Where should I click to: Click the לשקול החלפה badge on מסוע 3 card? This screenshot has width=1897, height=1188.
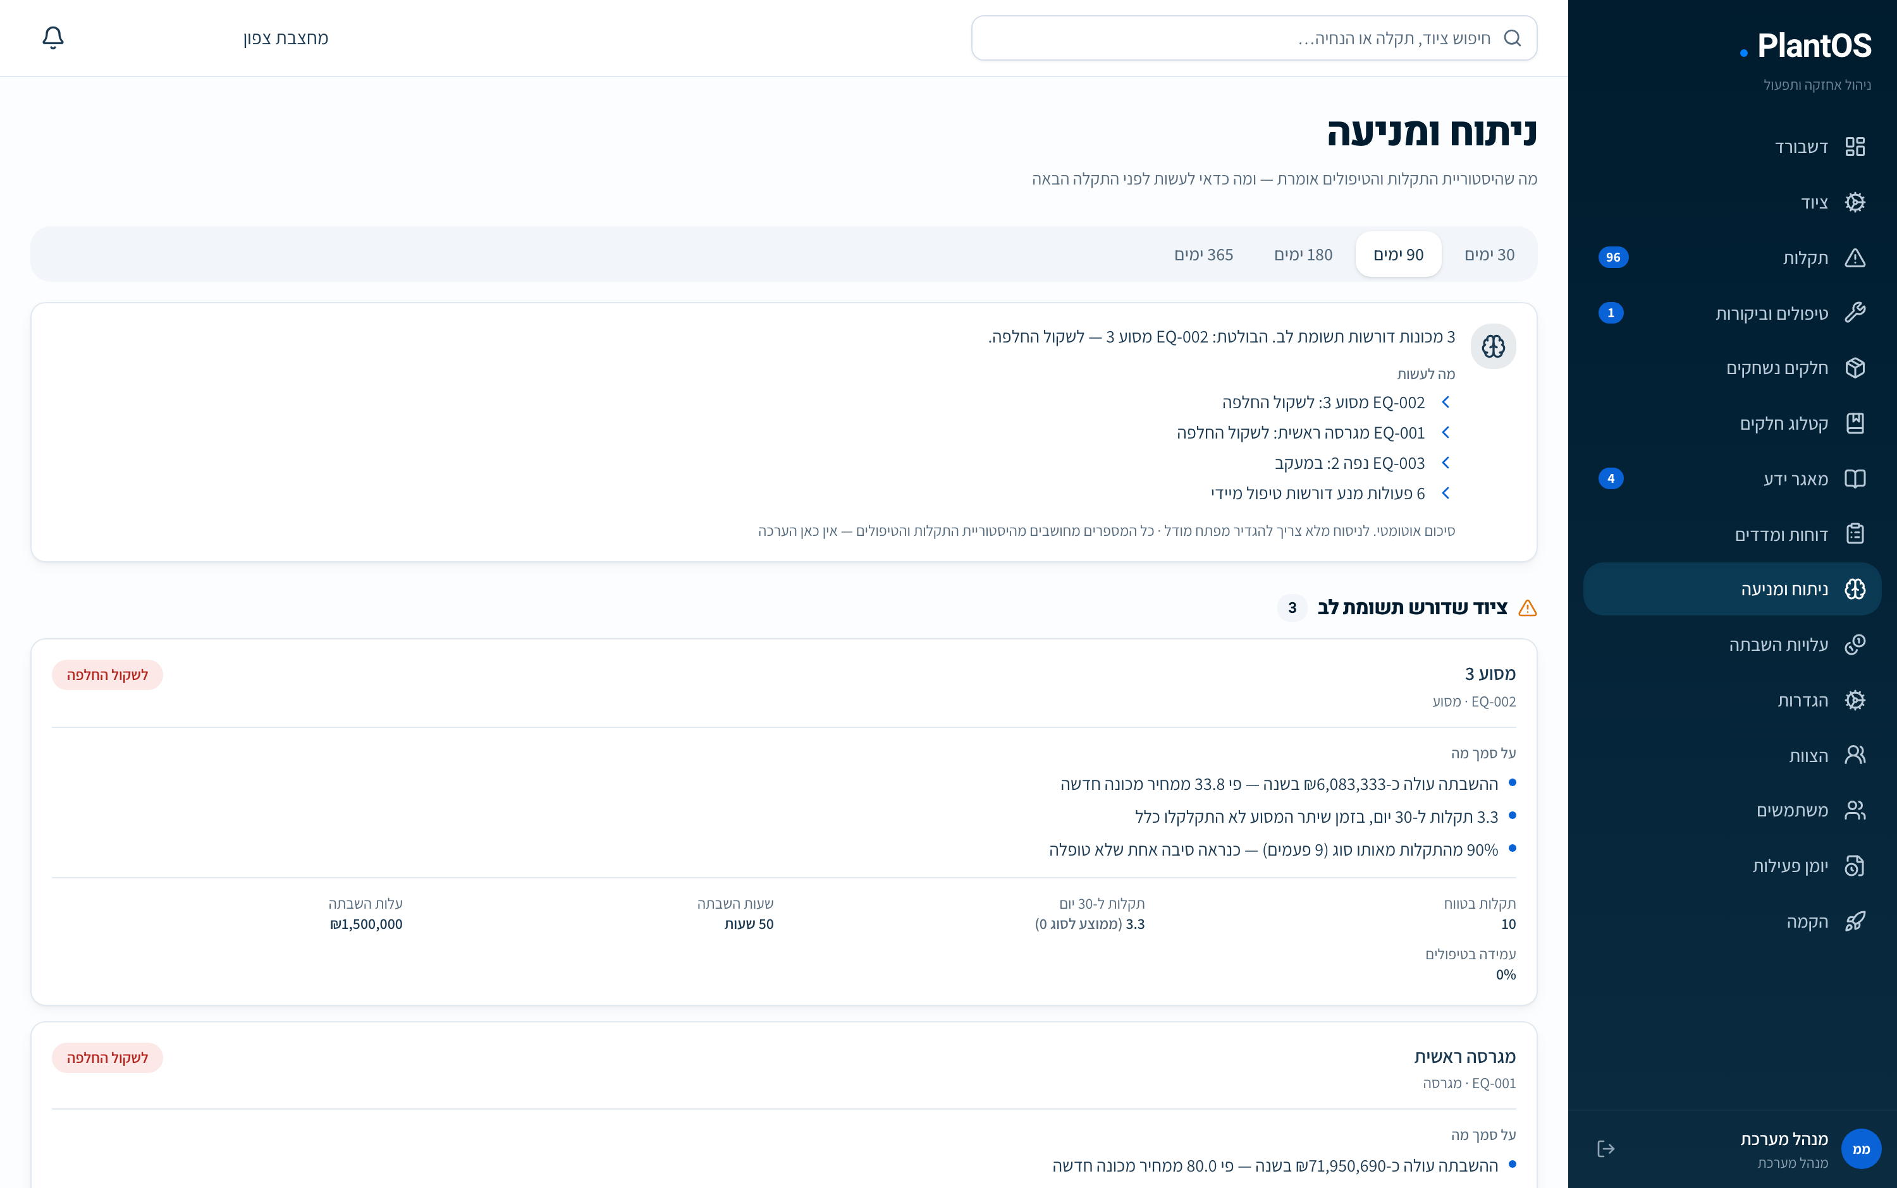coord(107,675)
